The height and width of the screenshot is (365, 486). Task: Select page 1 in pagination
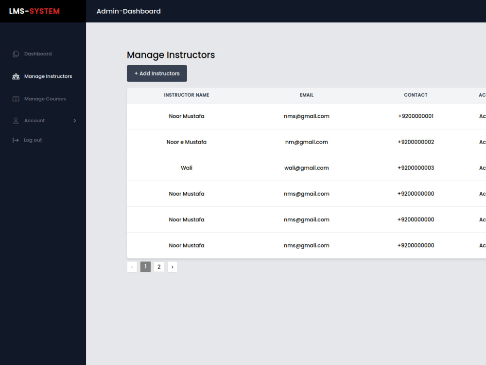pyautogui.click(x=145, y=266)
